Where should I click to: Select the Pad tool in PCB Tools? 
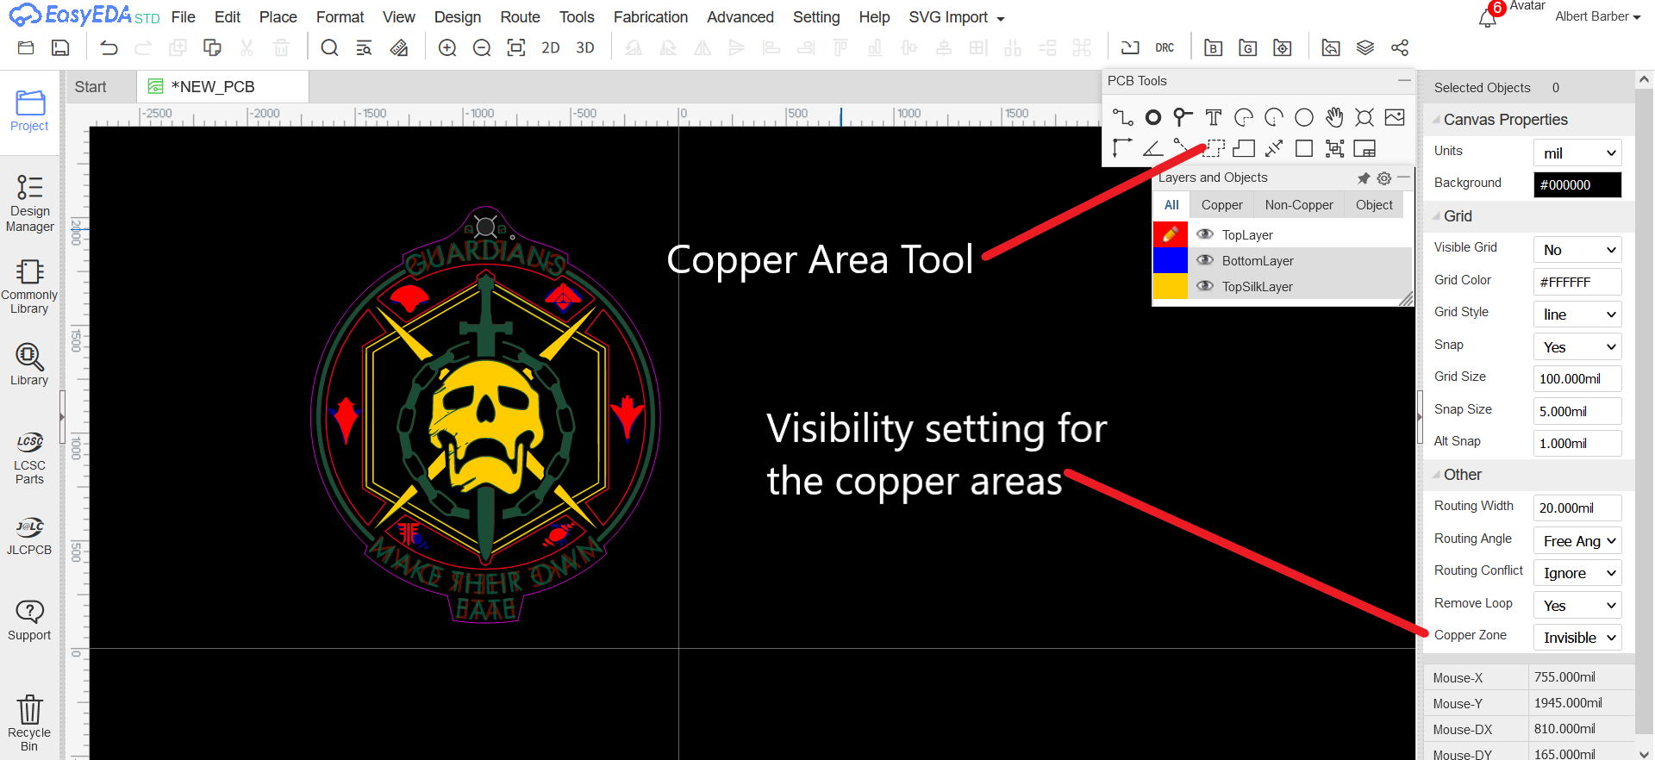pyautogui.click(x=1153, y=117)
